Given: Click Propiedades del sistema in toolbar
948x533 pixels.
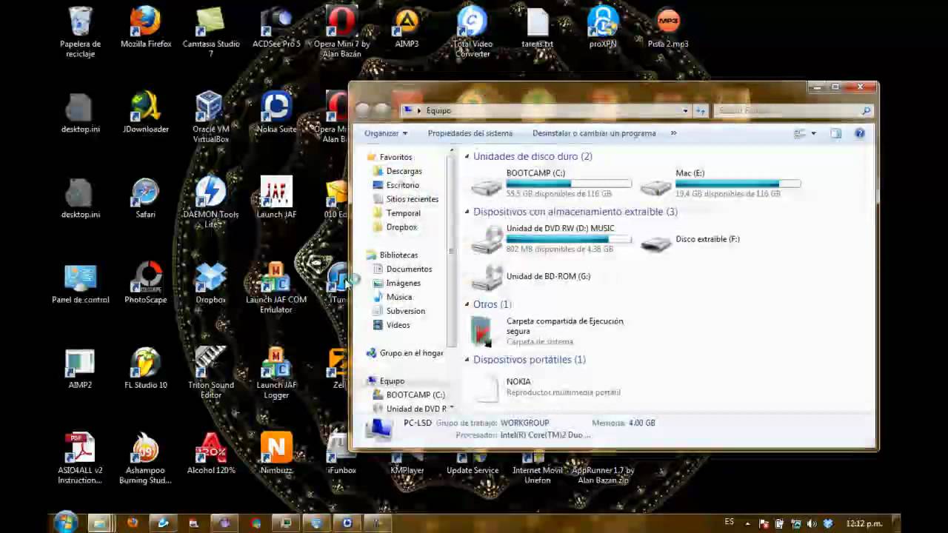Looking at the screenshot, I should point(470,133).
